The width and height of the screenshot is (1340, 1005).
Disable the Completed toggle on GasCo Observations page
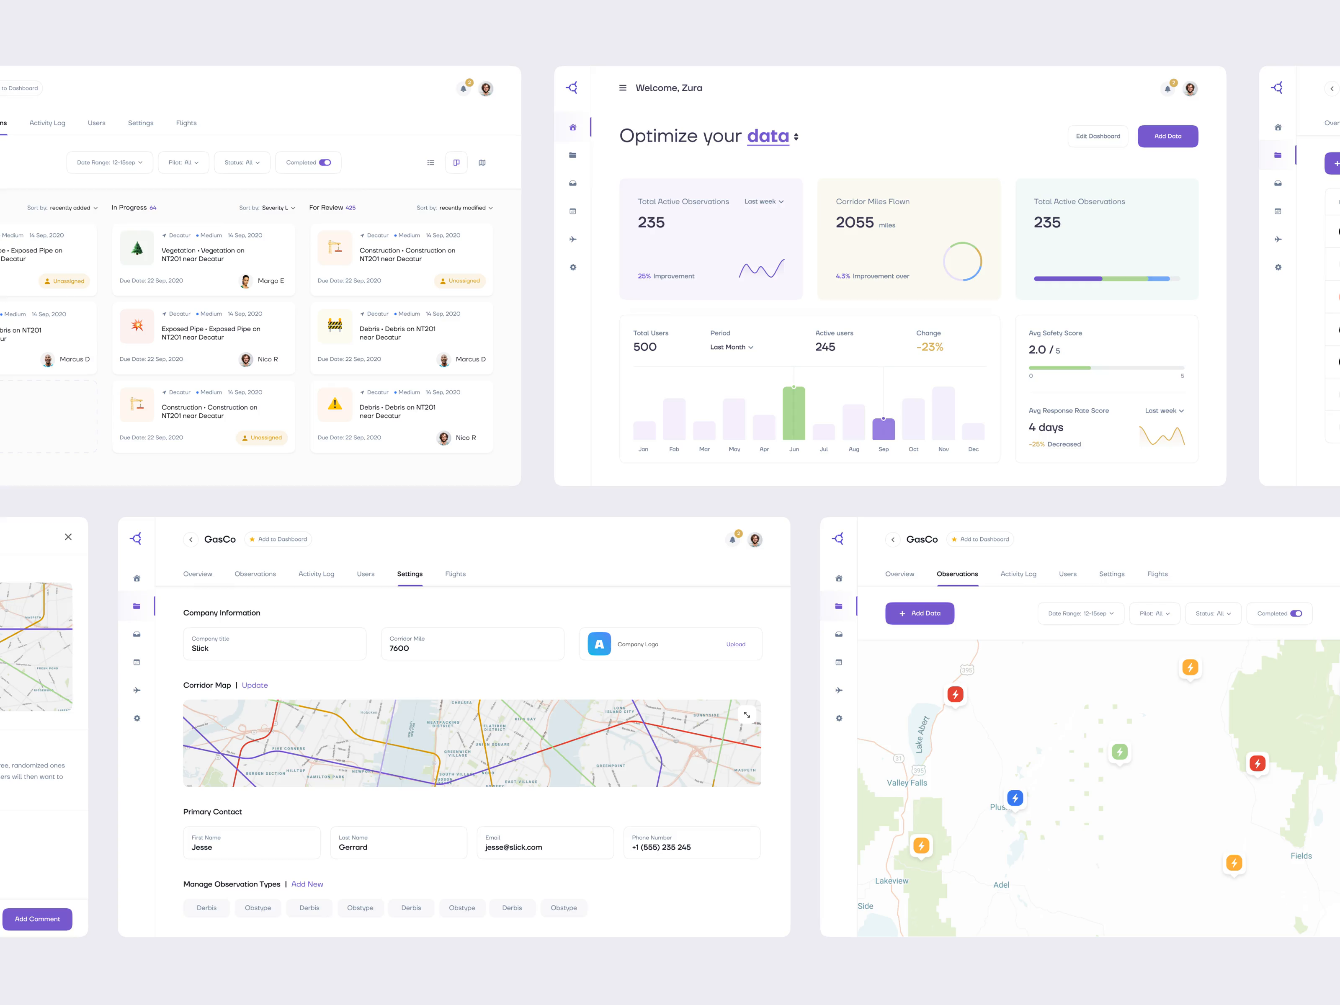point(1296,613)
